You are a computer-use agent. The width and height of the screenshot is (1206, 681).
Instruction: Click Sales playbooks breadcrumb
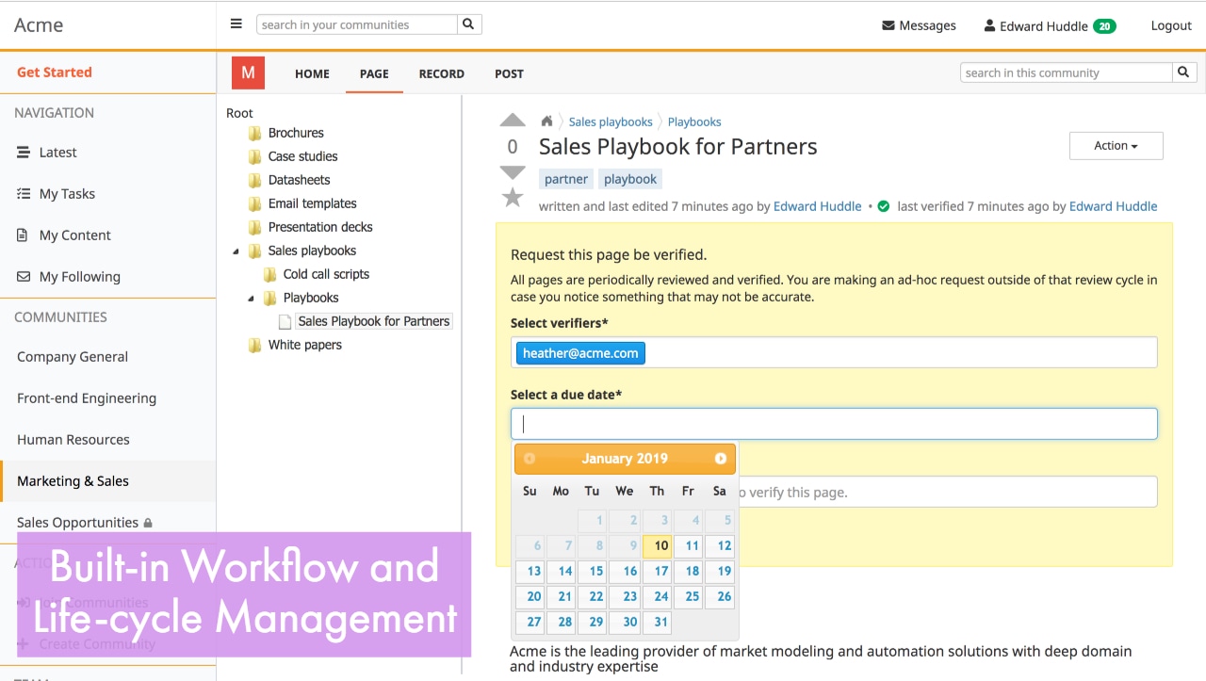click(611, 122)
